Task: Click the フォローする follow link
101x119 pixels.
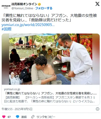Action: [x=44, y=8]
